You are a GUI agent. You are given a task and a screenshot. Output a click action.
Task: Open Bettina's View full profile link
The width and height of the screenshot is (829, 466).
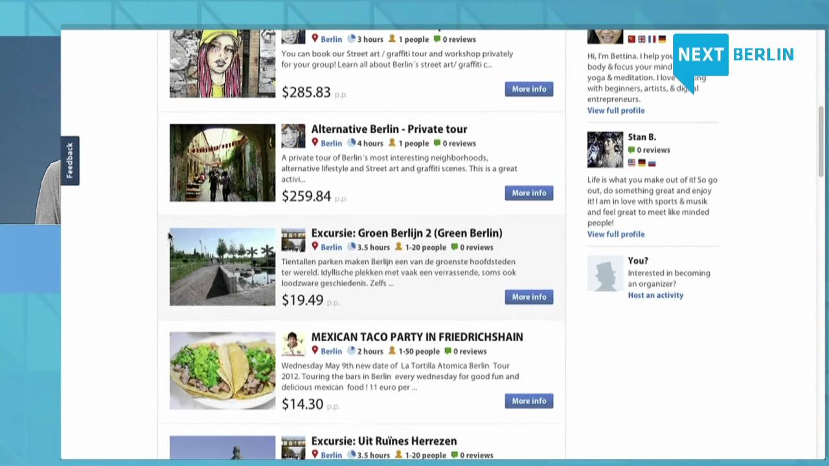(x=616, y=111)
